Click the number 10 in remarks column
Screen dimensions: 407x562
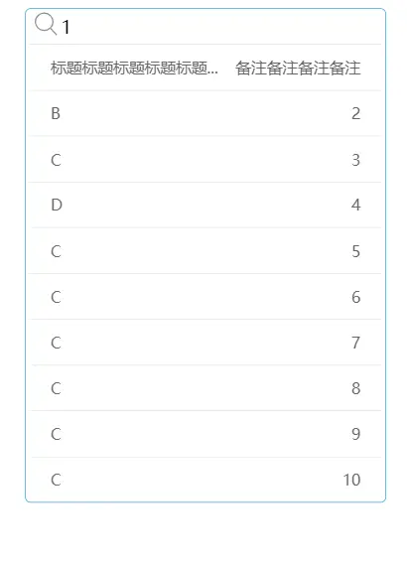coord(351,480)
